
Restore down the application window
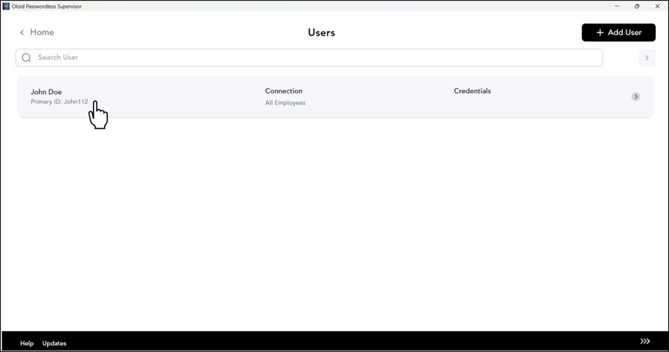coord(637,6)
